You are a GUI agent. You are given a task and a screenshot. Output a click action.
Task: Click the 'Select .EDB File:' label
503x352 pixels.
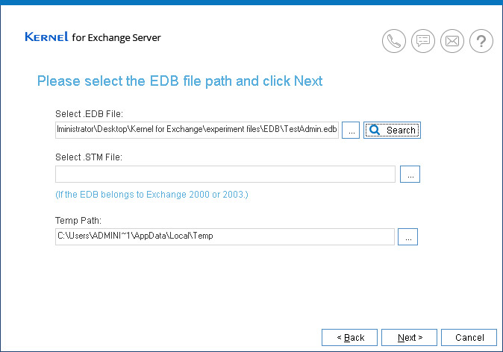(x=89, y=114)
